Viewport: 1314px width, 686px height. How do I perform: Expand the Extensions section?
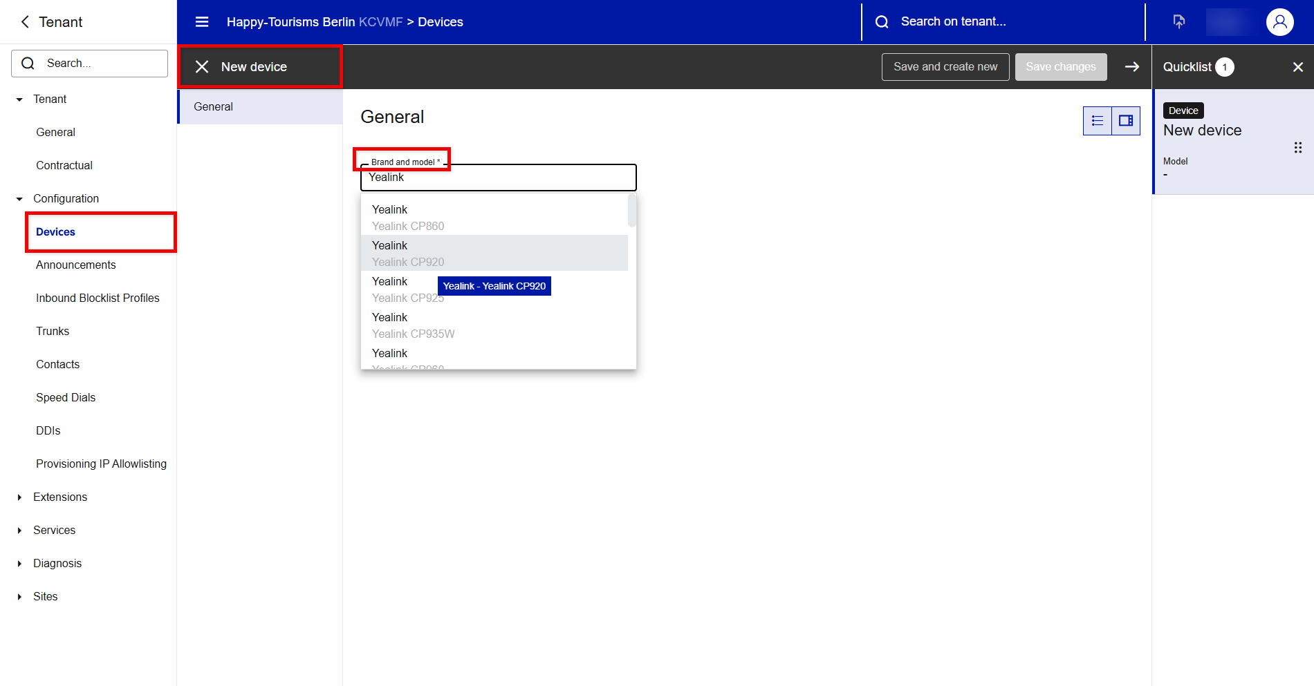(x=19, y=497)
